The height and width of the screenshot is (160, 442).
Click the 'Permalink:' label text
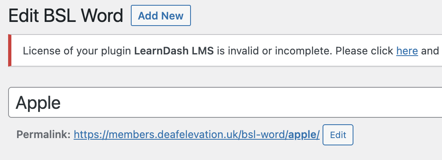click(43, 135)
